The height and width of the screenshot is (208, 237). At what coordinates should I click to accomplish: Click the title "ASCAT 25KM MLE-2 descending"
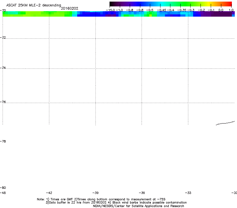tap(34, 5)
